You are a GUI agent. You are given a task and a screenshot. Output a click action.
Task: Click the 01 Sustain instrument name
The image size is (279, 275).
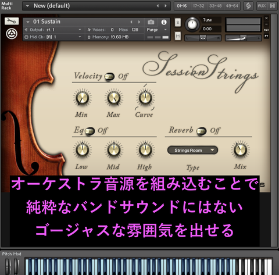46,22
